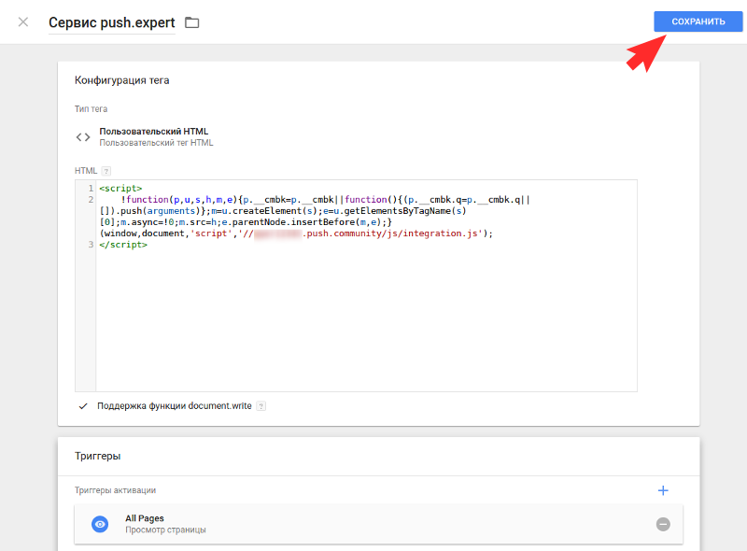Open the help icon next to document.write support

tap(261, 406)
